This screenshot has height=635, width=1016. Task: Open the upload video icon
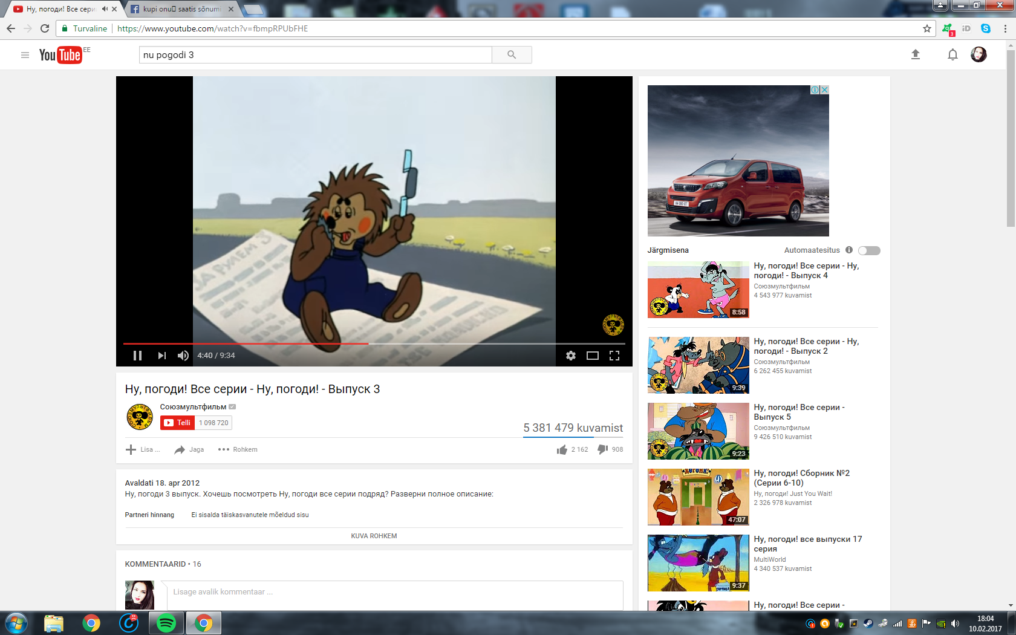click(x=916, y=54)
